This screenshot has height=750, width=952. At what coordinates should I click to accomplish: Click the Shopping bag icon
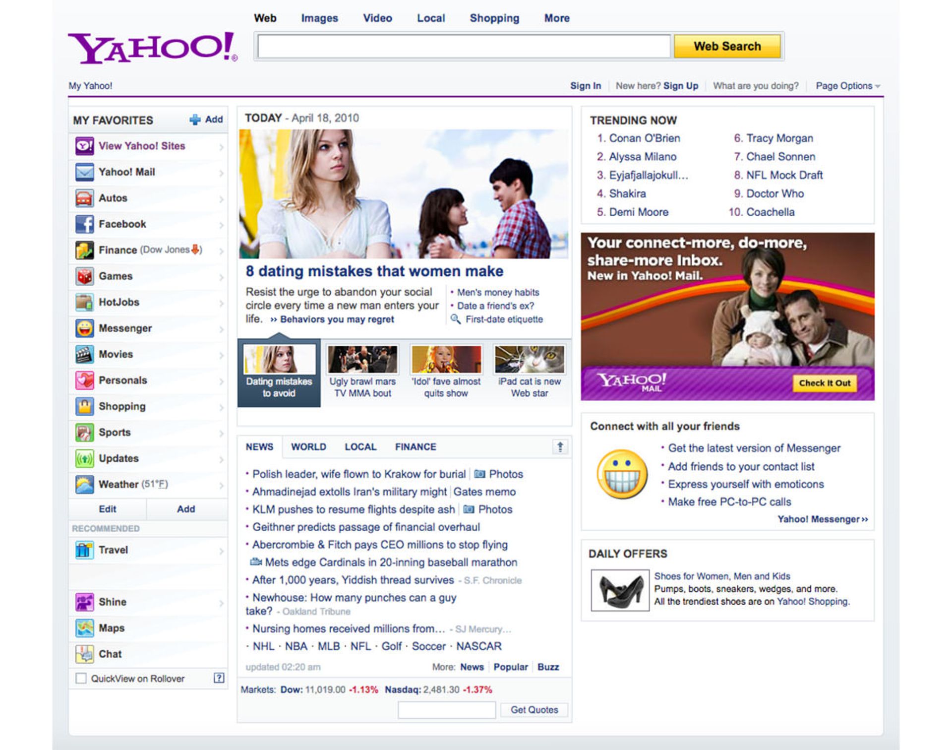pyautogui.click(x=84, y=406)
